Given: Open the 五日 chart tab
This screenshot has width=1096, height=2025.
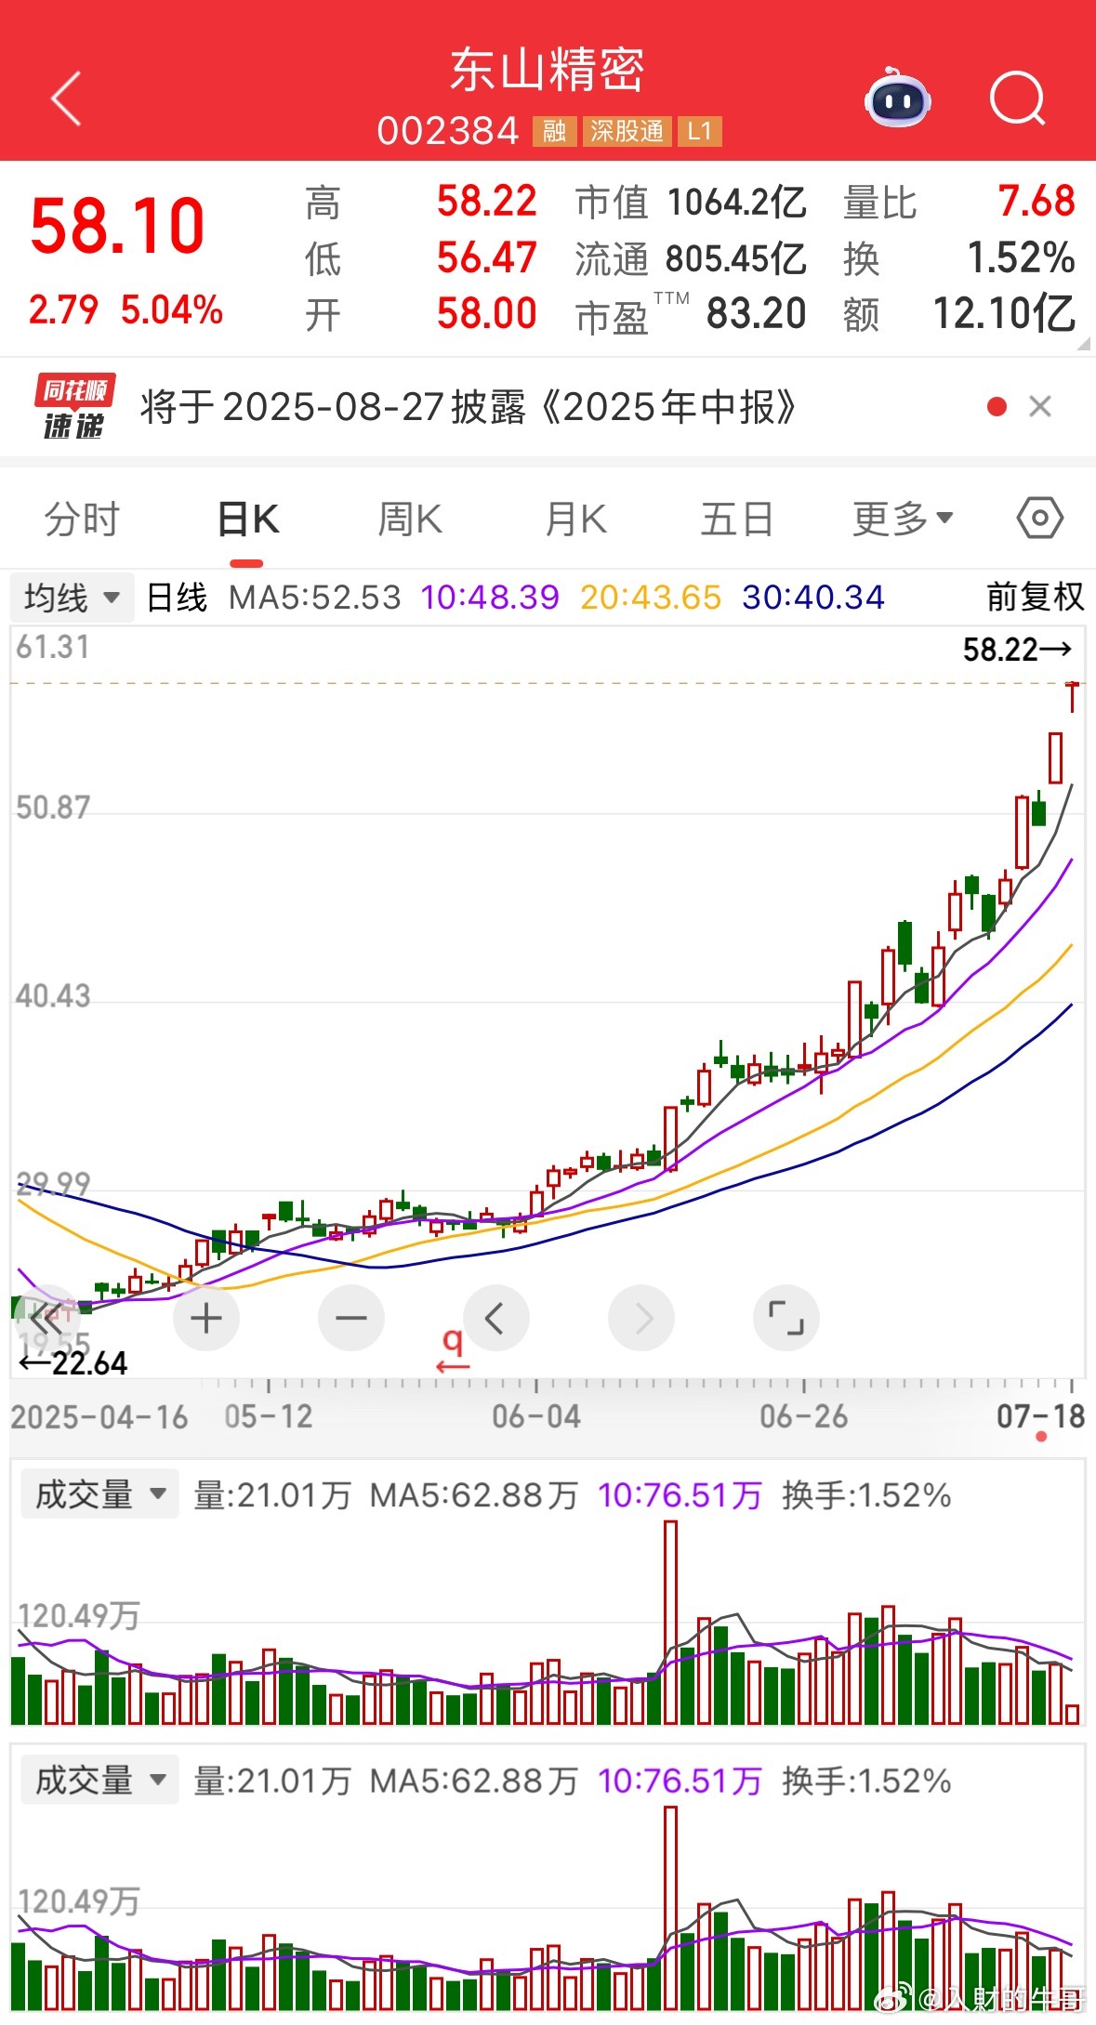Looking at the screenshot, I should click(x=737, y=519).
